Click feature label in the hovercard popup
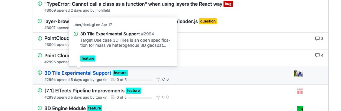This screenshot has width=341, height=111. click(88, 58)
